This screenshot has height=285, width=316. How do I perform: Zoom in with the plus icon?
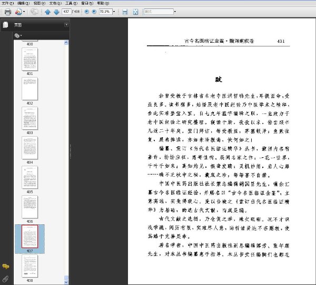(94, 12)
